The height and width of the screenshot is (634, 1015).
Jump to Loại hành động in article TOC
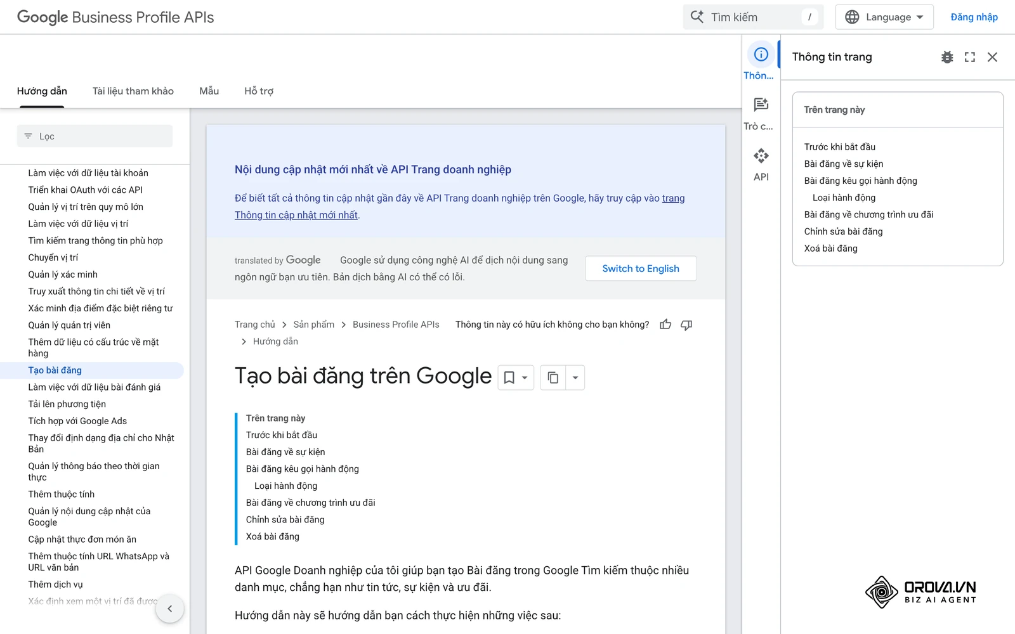(286, 486)
